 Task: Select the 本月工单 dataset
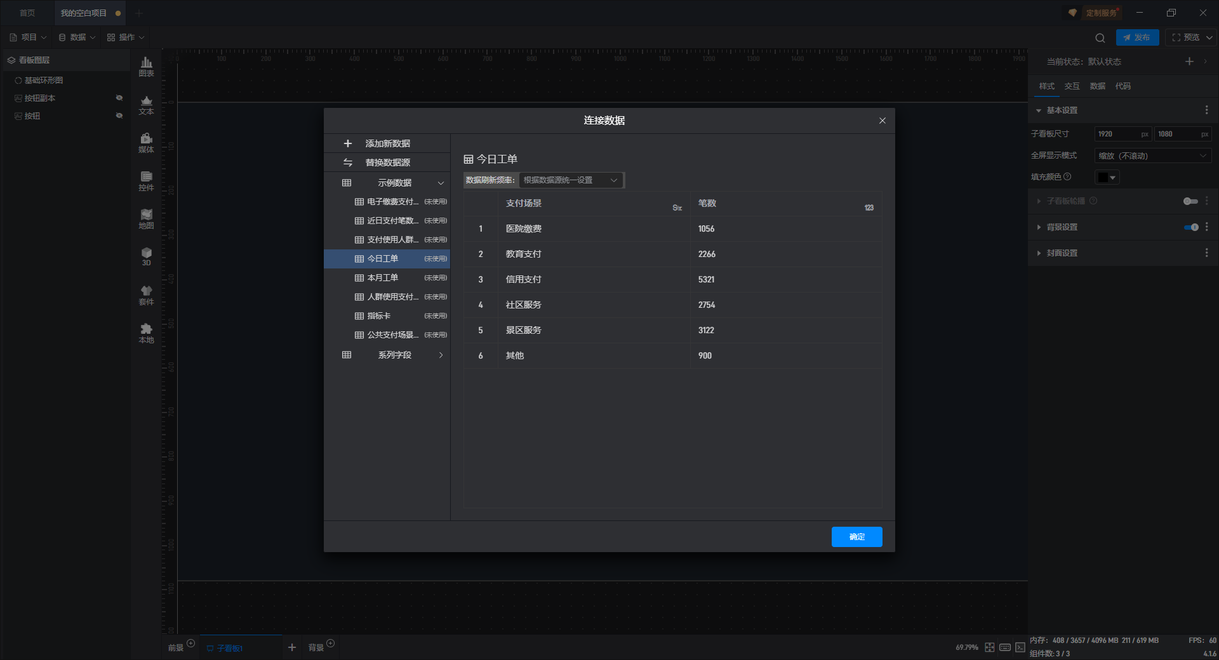tap(387, 278)
